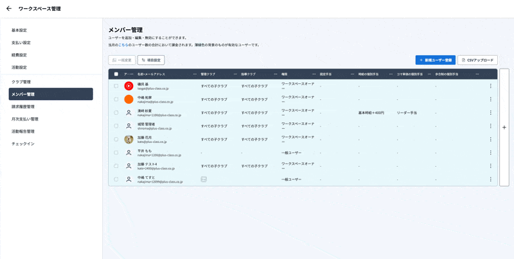Go to 請求履歴管理 in the sidebar
This screenshot has width=514, height=259.
tap(23, 106)
